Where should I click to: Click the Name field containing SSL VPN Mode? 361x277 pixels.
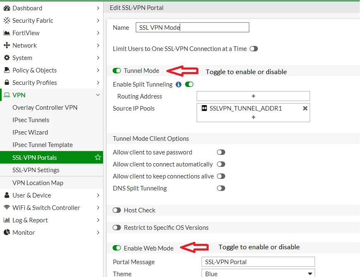tap(192, 27)
